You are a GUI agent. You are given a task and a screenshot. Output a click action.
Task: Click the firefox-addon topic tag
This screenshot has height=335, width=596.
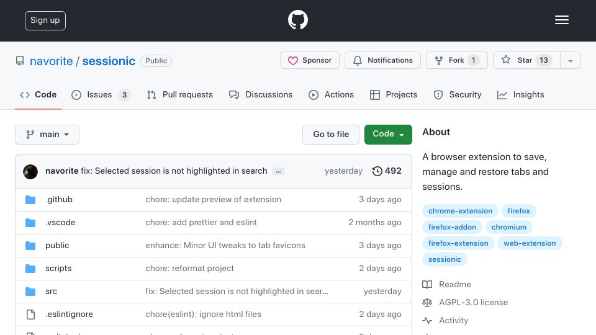(452, 227)
